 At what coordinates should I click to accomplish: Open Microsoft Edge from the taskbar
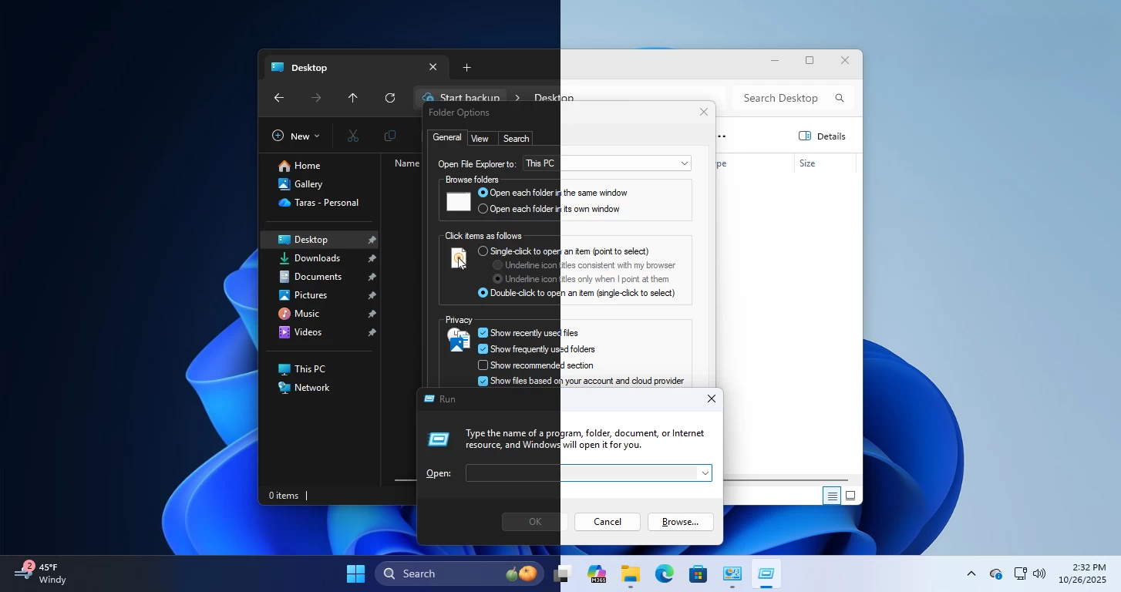point(665,574)
